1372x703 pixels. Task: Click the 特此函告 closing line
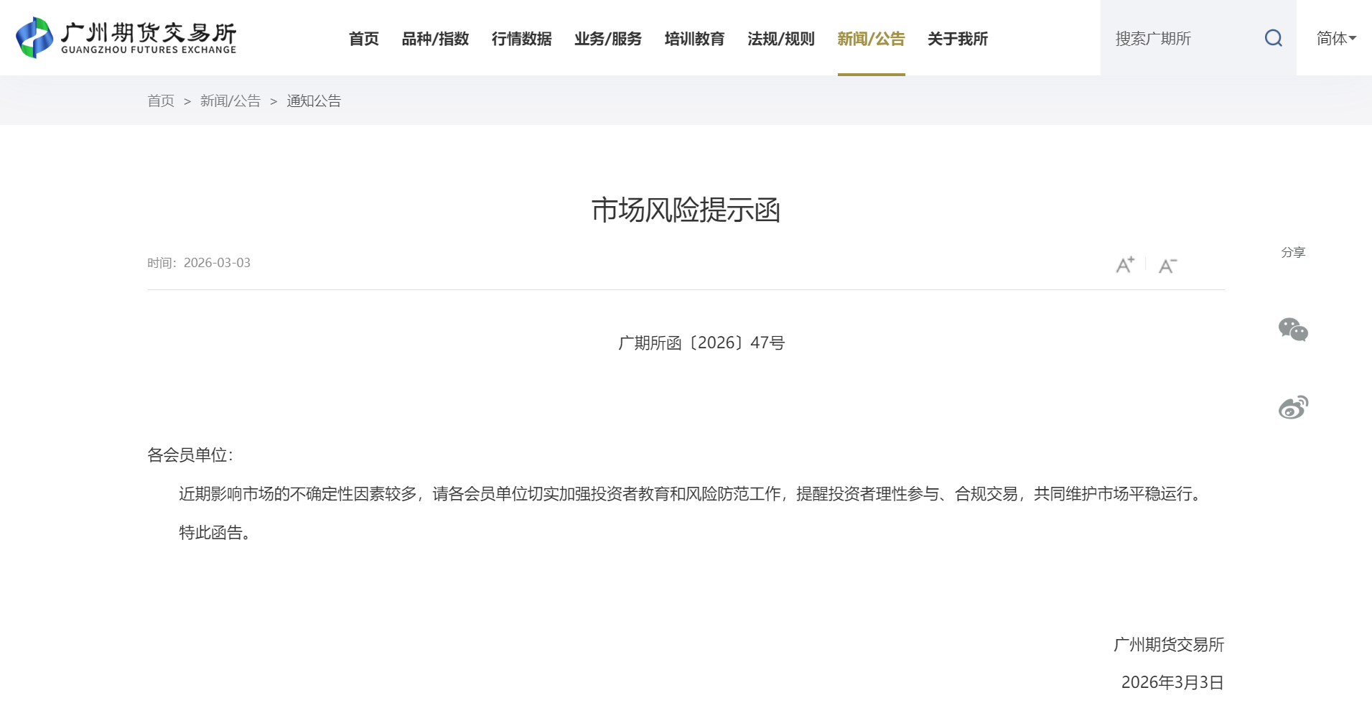click(x=215, y=533)
